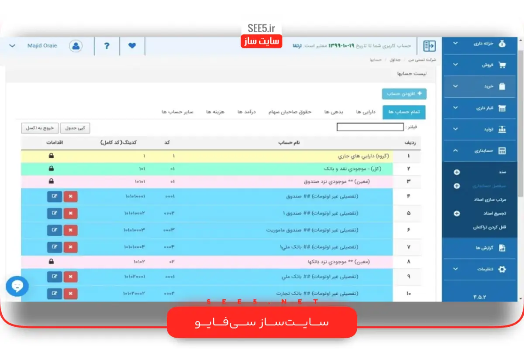Switch to the سایر حساب ها tab
Viewport: 524px width, 349px height.
click(177, 112)
